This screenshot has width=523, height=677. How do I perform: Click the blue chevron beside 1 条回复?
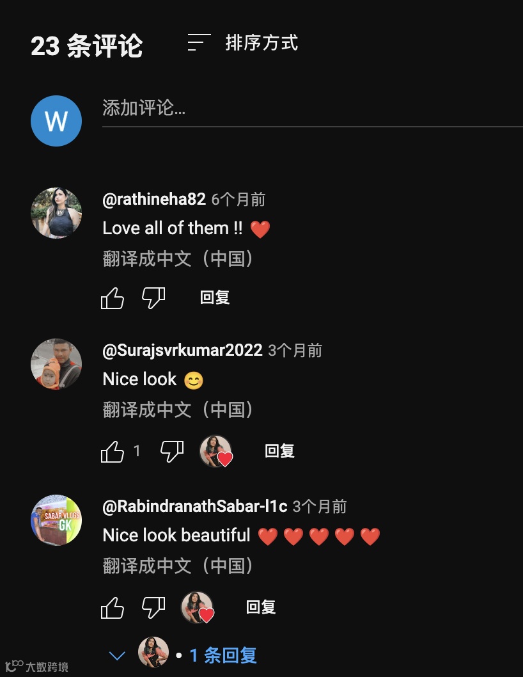tap(117, 656)
